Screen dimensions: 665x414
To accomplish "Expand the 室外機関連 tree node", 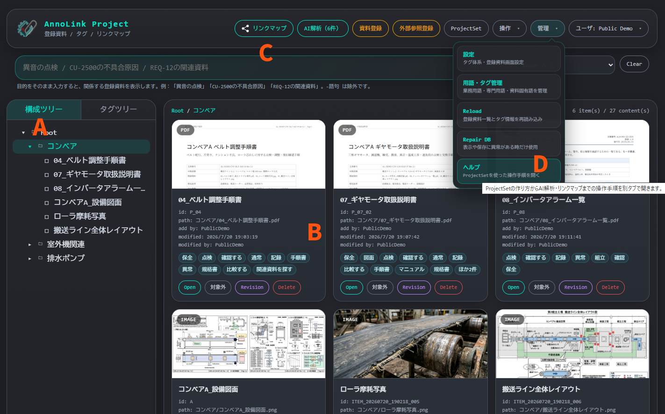I will (x=30, y=245).
